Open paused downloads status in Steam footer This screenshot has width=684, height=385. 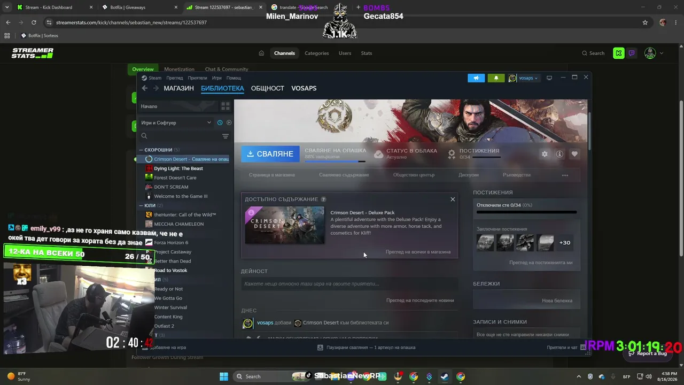click(x=366, y=348)
